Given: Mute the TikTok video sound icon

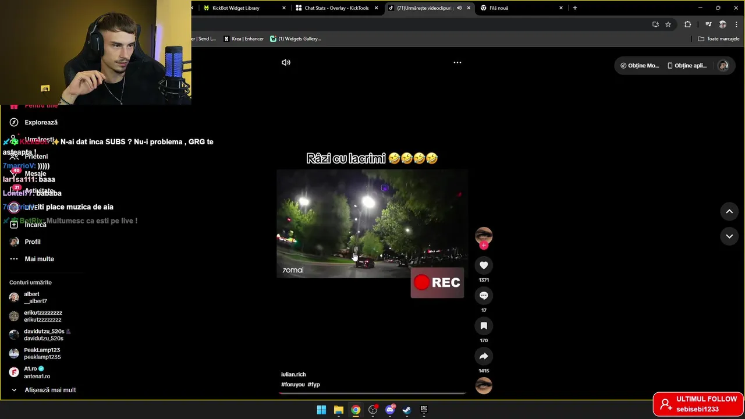Looking at the screenshot, I should 286,62.
